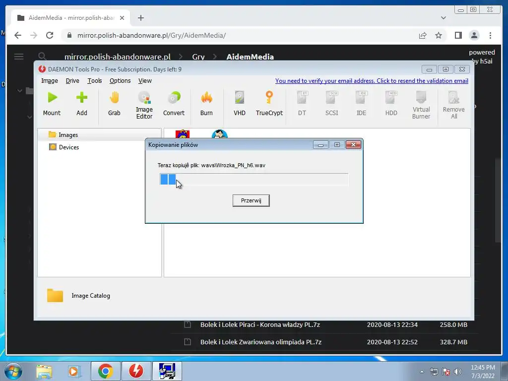Click the Add image plus icon
Viewport: 508px width, 381px height.
(x=82, y=104)
